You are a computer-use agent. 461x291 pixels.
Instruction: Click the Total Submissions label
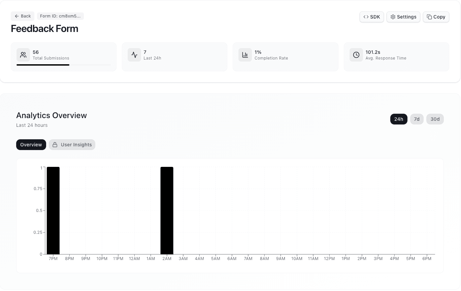[51, 58]
